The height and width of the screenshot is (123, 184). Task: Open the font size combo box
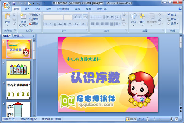click(x=68, y=17)
